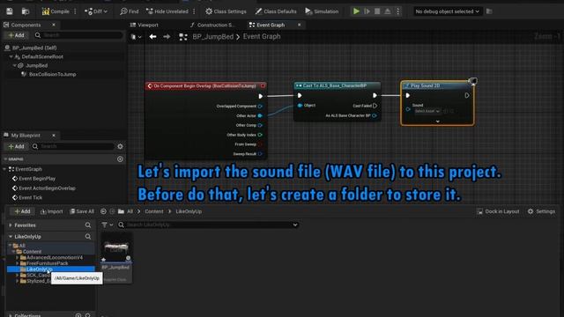Click the Content Browser Add button
The width and height of the screenshot is (564, 317).
coord(22,211)
